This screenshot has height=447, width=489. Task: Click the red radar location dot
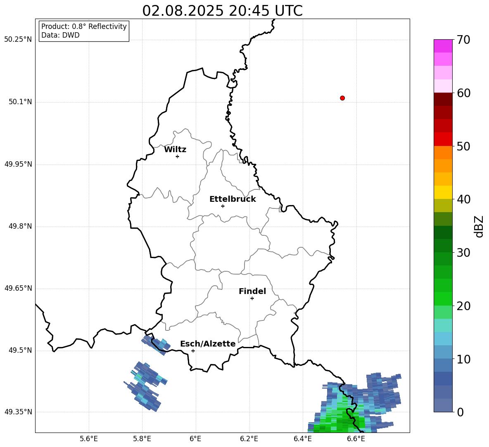click(342, 98)
